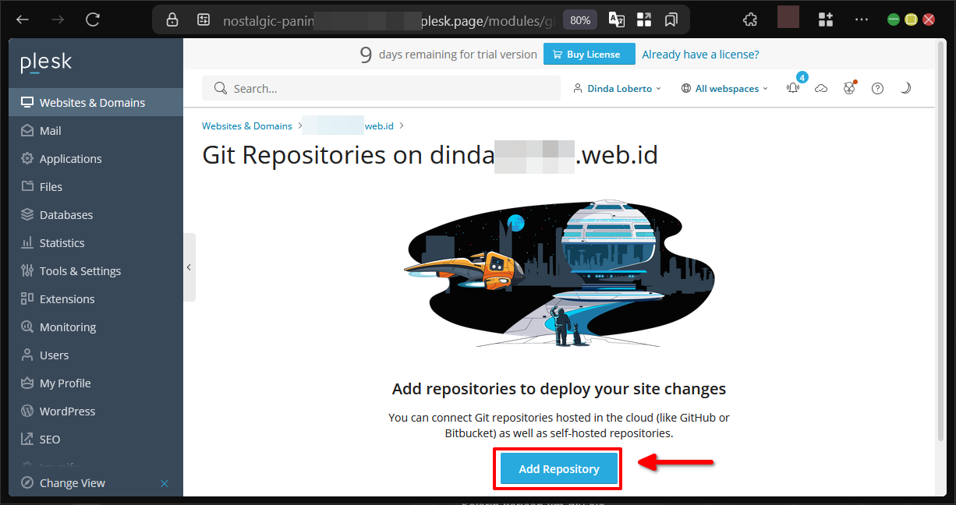
Task: Click the Buy License button
Action: (x=589, y=55)
